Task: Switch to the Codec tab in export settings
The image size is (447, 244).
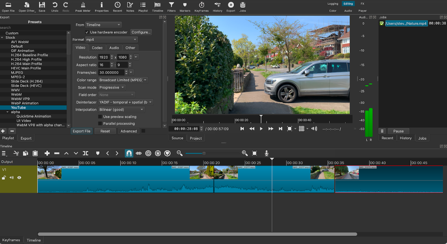Action: (97, 47)
